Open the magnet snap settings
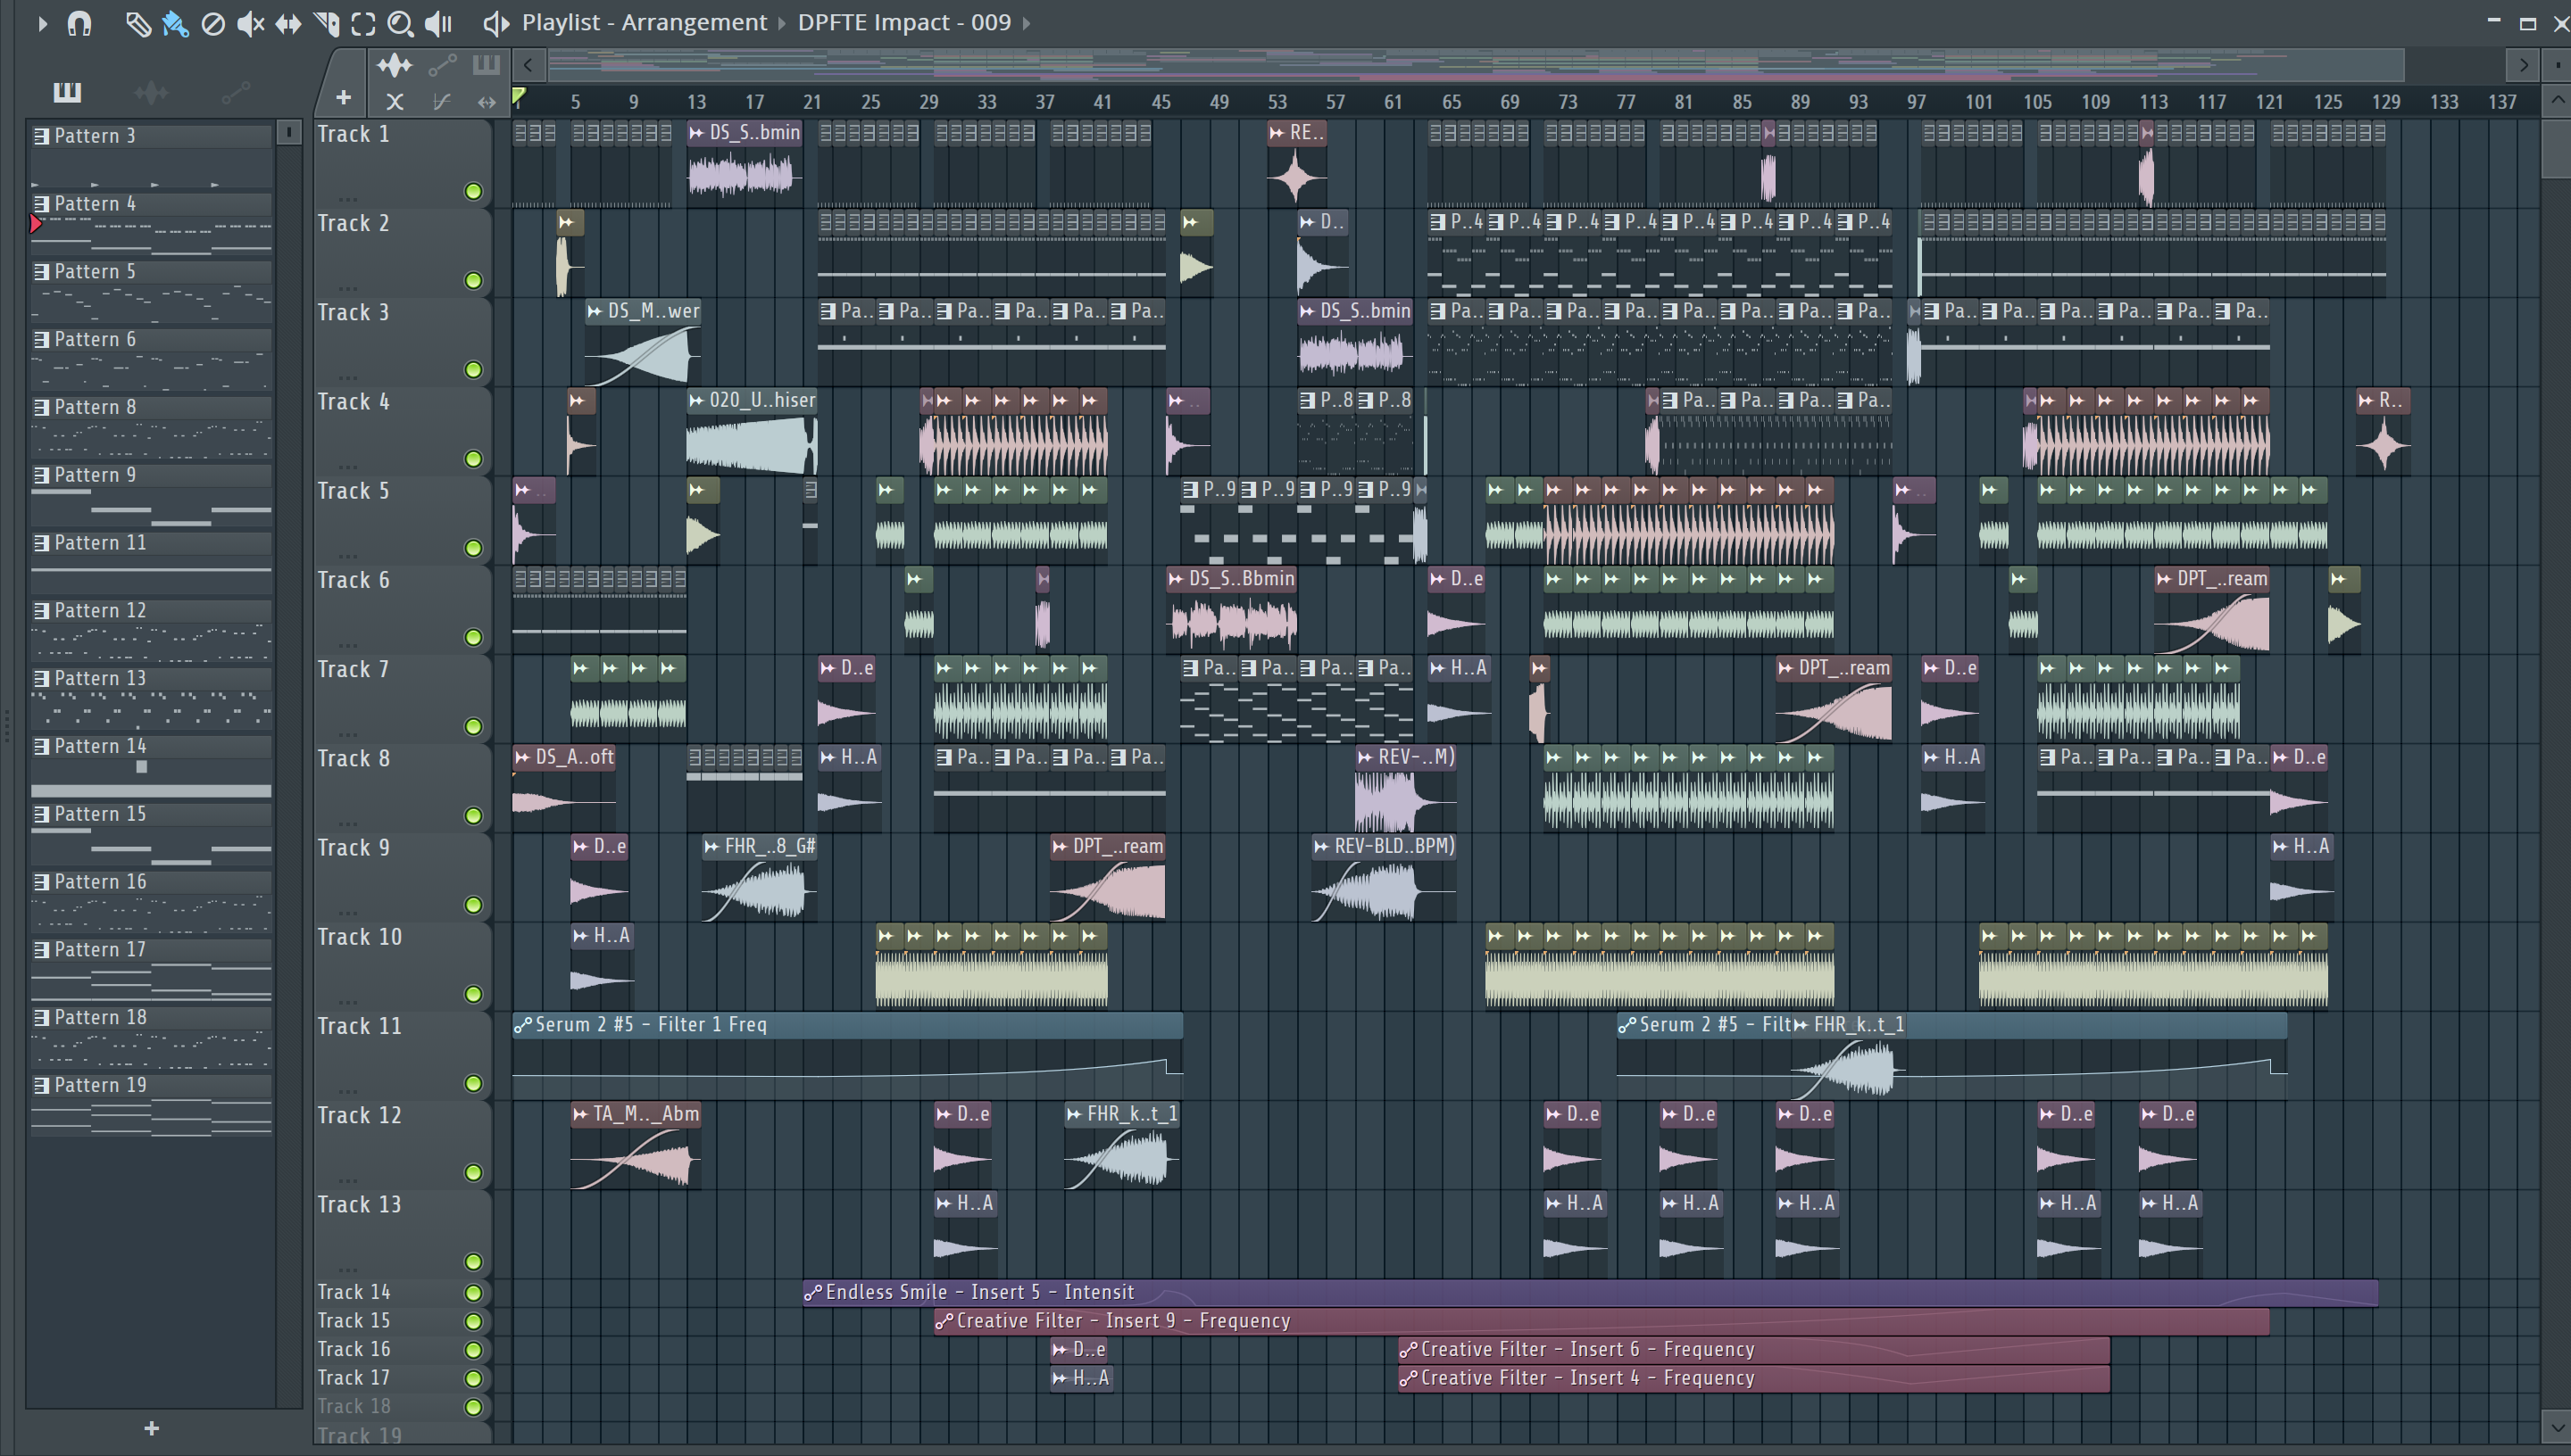Image resolution: width=2571 pixels, height=1456 pixels. tap(79, 23)
